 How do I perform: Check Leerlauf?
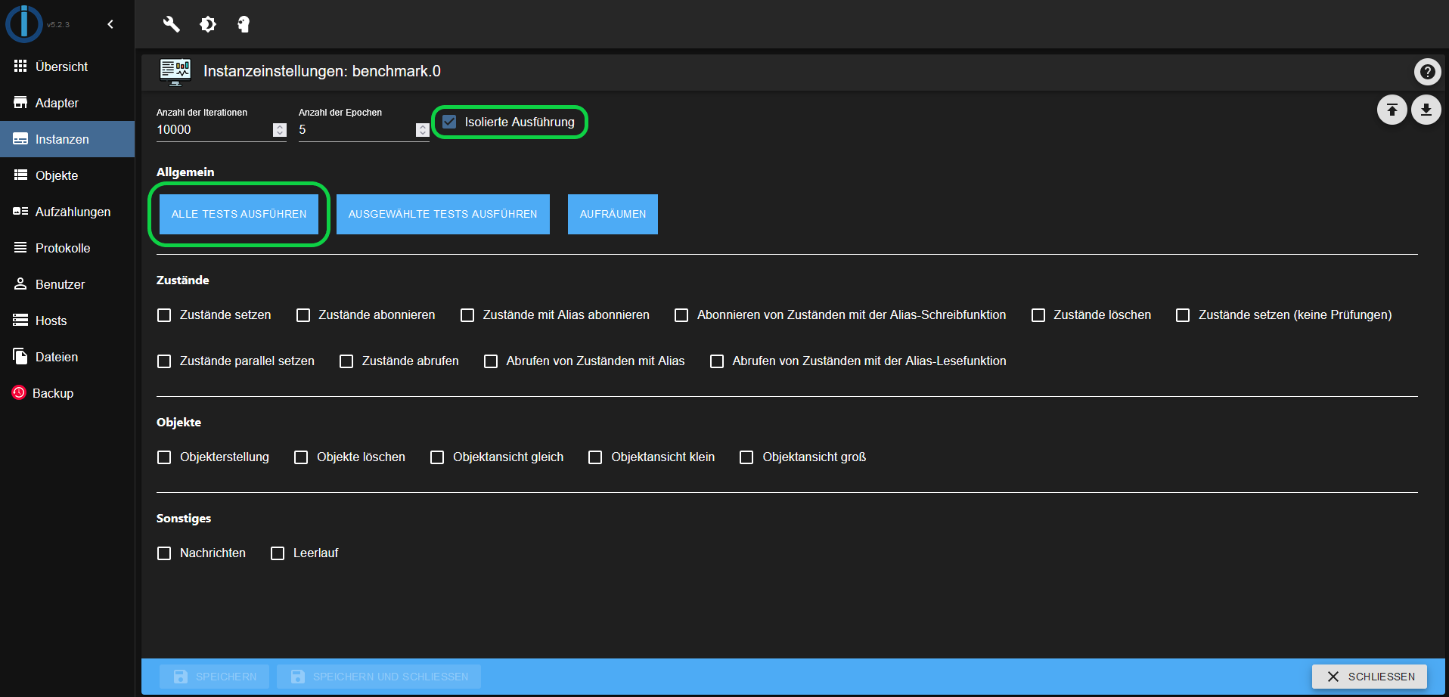tap(278, 553)
